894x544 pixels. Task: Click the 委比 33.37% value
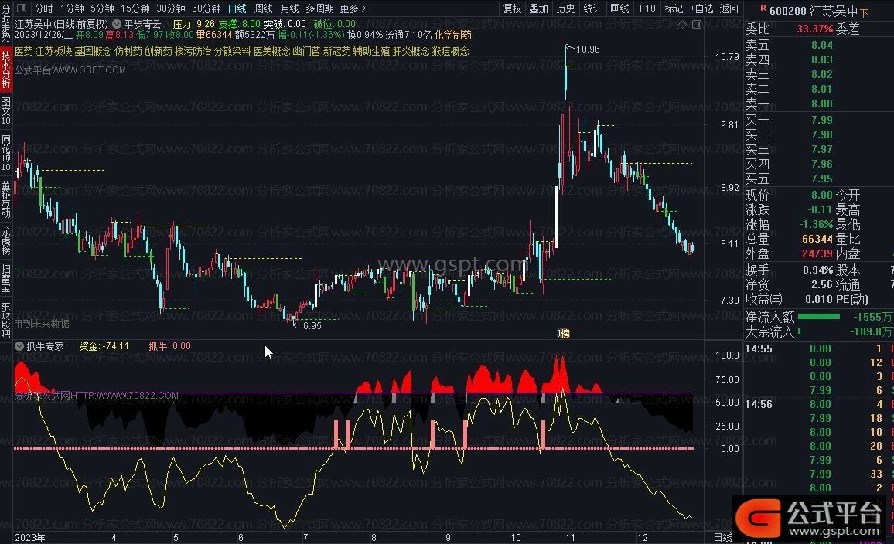click(x=814, y=29)
